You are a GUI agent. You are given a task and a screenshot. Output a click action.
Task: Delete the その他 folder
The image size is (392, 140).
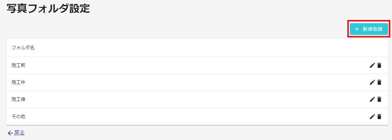coord(379,116)
